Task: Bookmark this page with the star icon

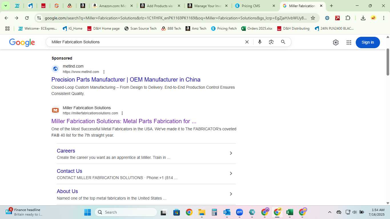Action: (313, 18)
